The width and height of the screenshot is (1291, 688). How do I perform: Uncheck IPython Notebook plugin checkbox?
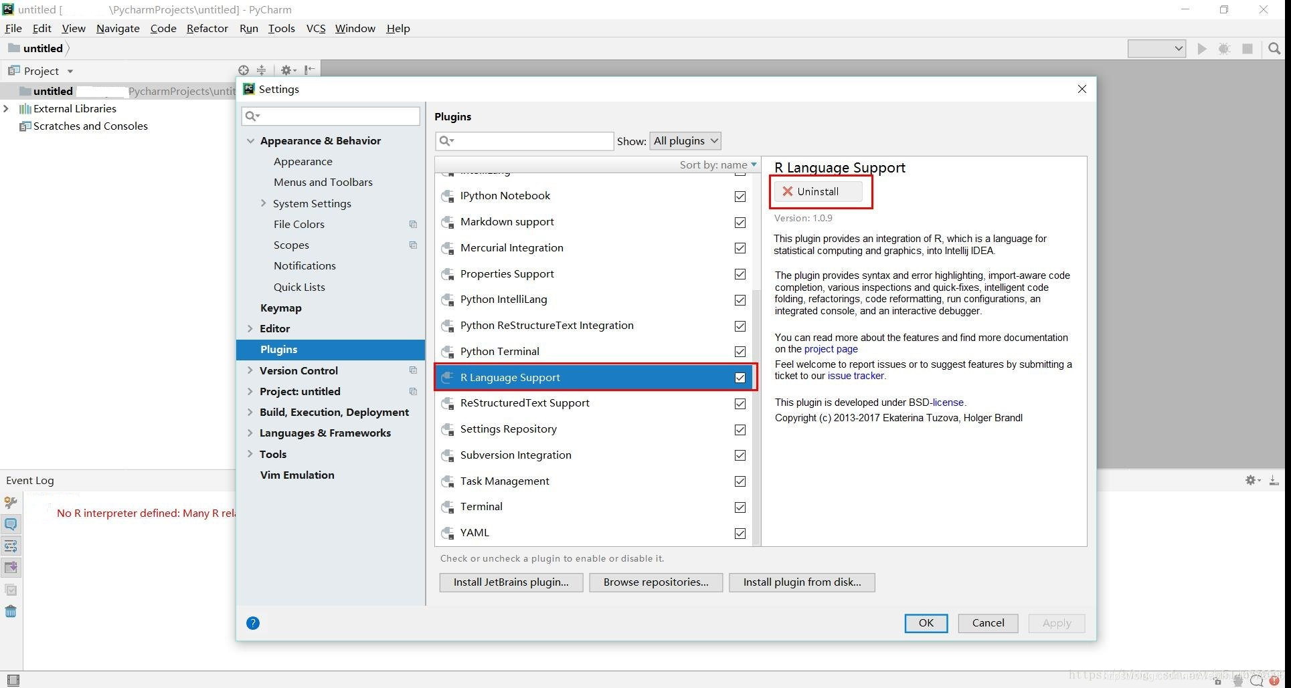pos(740,196)
